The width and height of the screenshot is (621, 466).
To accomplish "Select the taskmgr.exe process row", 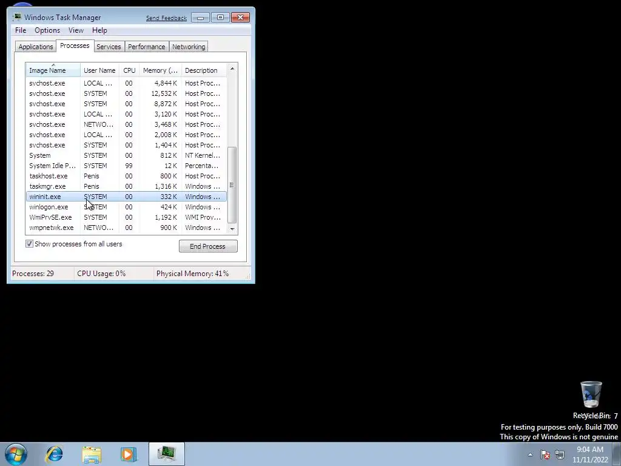I will tap(126, 186).
